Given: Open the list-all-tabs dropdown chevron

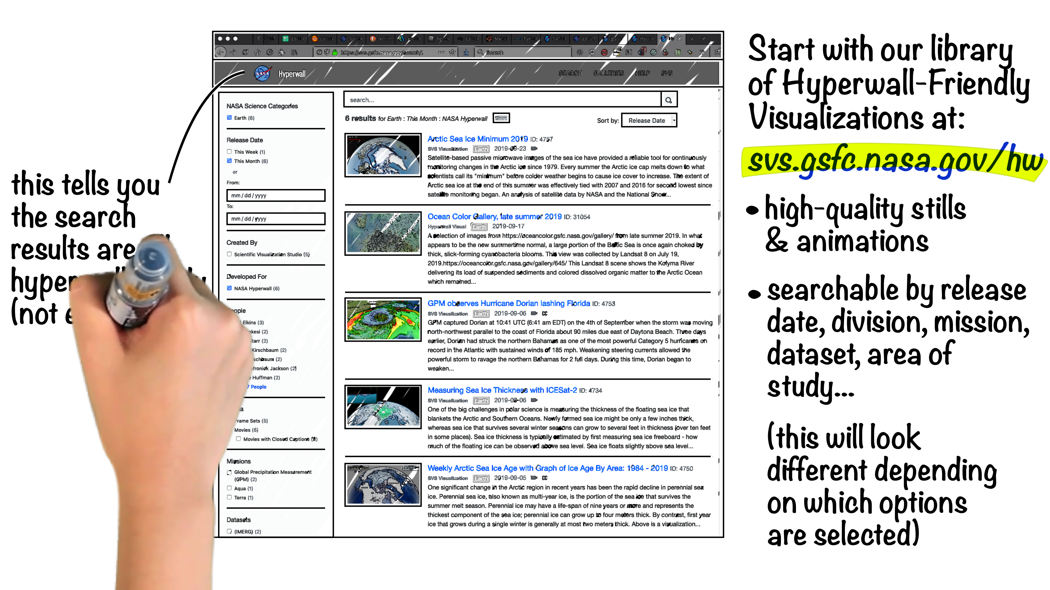Looking at the screenshot, I should pos(703,39).
